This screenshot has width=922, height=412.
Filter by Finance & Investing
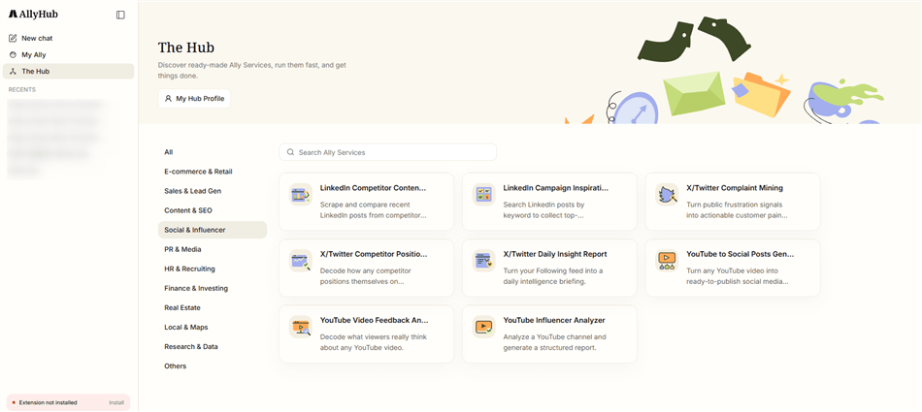tap(213, 288)
